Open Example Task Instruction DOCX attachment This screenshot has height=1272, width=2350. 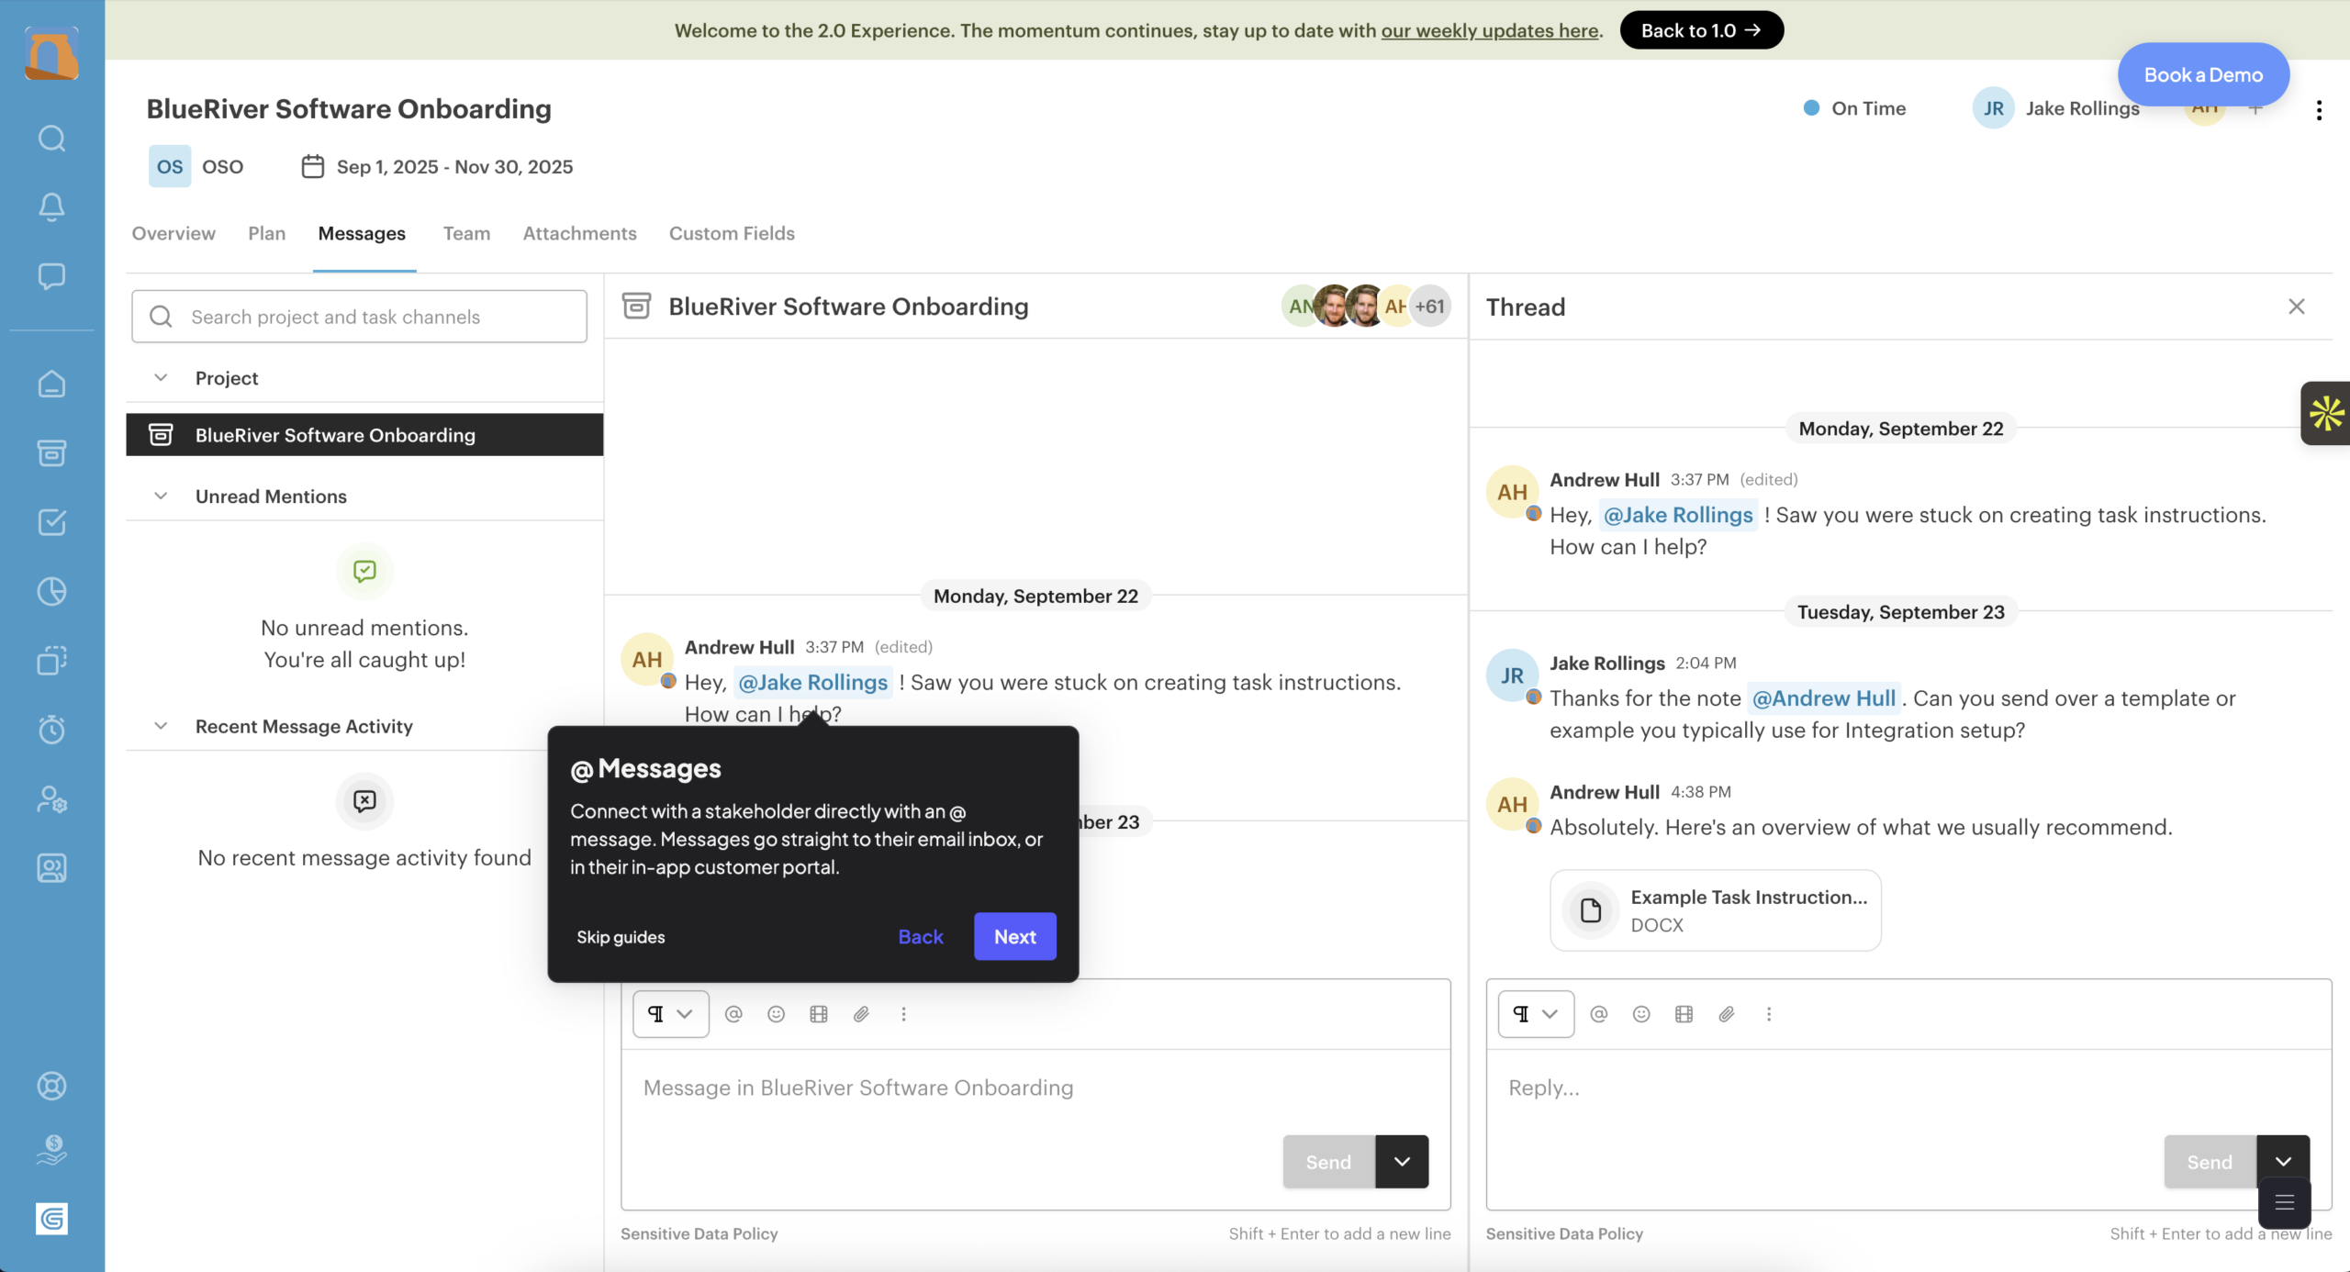pyautogui.click(x=1715, y=910)
